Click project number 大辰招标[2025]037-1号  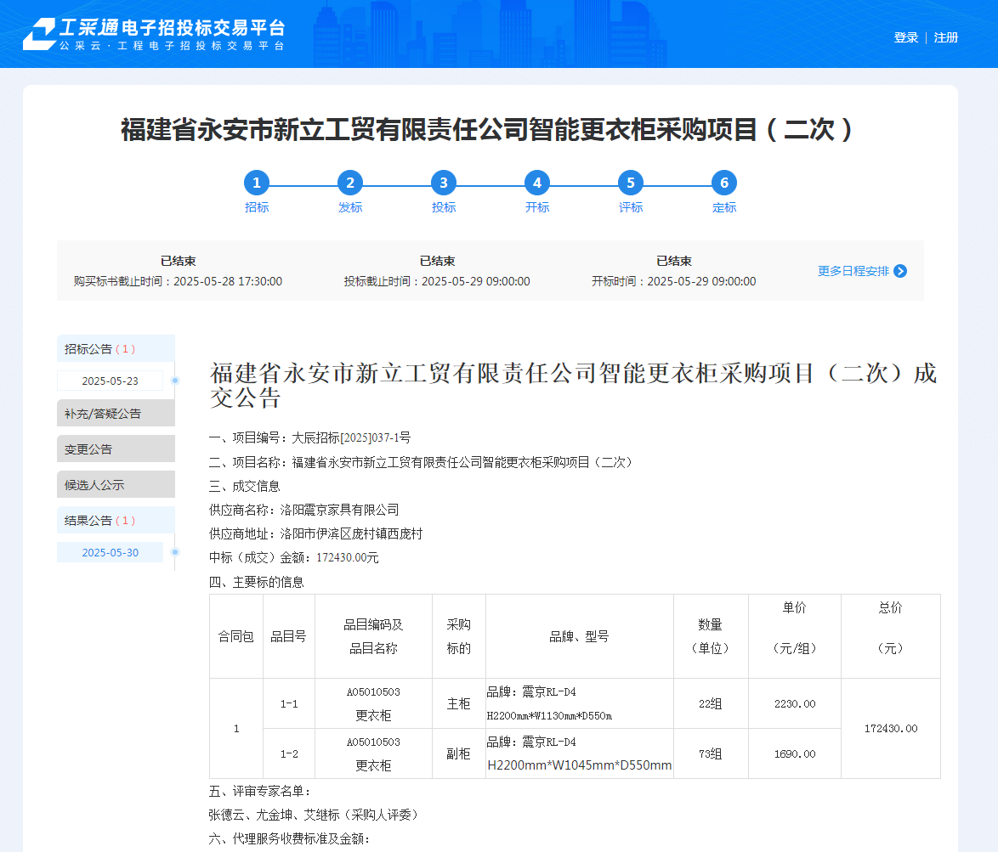(x=351, y=437)
